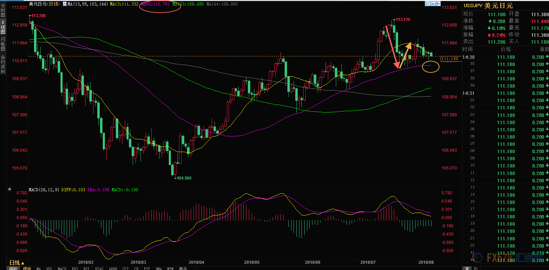Image resolution: width=549 pixels, height=270 pixels.
Task: Click the MACD(26,12,9) parameters label
Action: [x=44, y=190]
